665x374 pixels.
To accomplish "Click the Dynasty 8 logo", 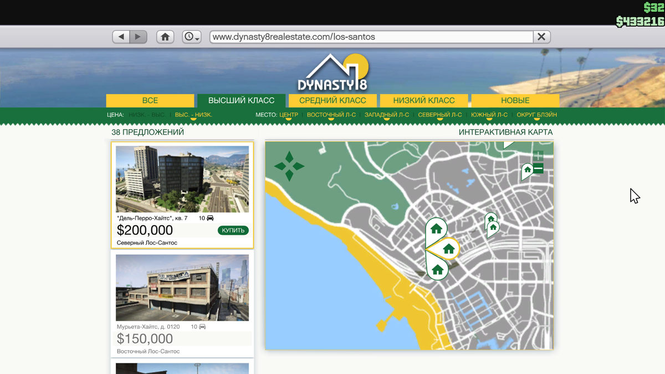I will (332, 73).
